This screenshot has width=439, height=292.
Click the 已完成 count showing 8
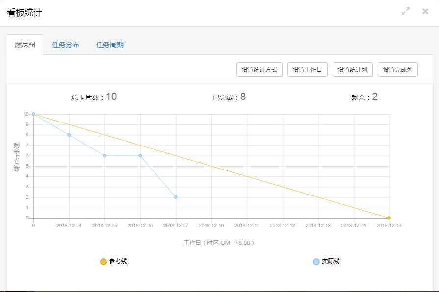pyautogui.click(x=241, y=97)
